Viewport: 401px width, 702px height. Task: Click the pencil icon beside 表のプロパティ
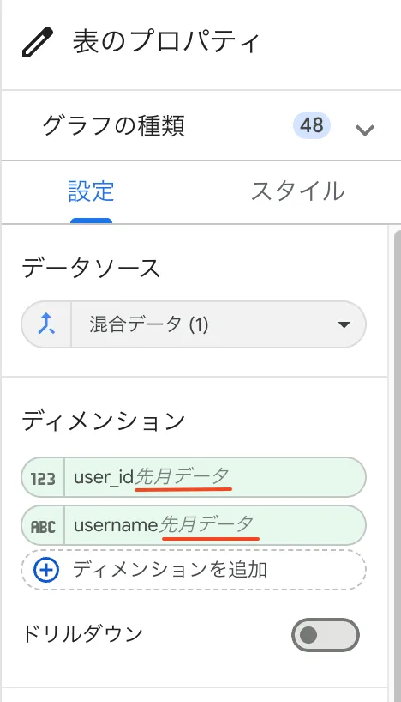coord(38,42)
